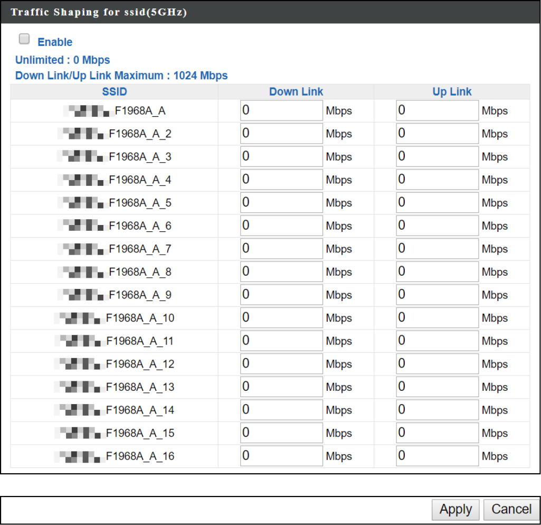Click Up Link input for F1968A_A_15
Image resolution: width=541 pixels, height=525 pixels.
tap(438, 433)
